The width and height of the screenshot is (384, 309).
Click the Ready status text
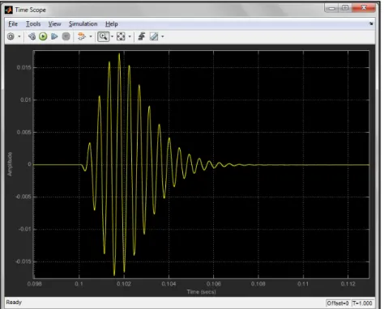pos(14,303)
